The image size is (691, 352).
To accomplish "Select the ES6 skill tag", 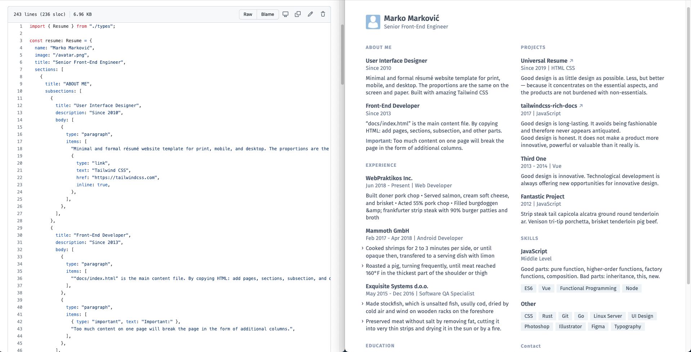I will (528, 288).
